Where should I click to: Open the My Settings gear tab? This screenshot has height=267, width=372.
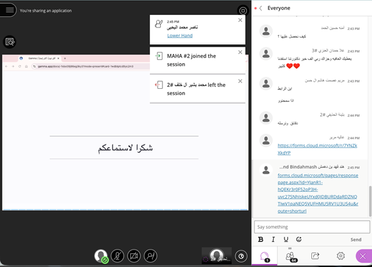coord(341,256)
